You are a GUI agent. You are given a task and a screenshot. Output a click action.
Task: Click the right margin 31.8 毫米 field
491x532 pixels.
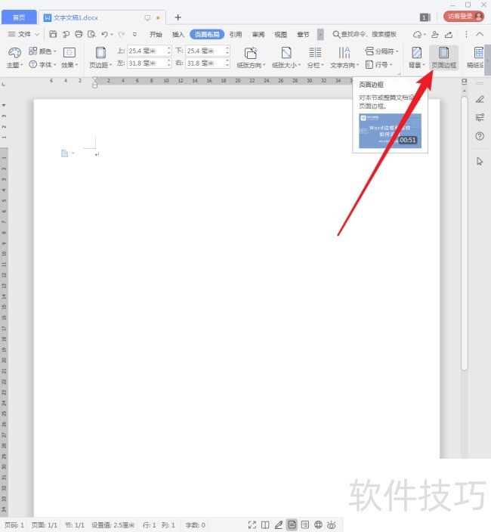click(x=205, y=63)
